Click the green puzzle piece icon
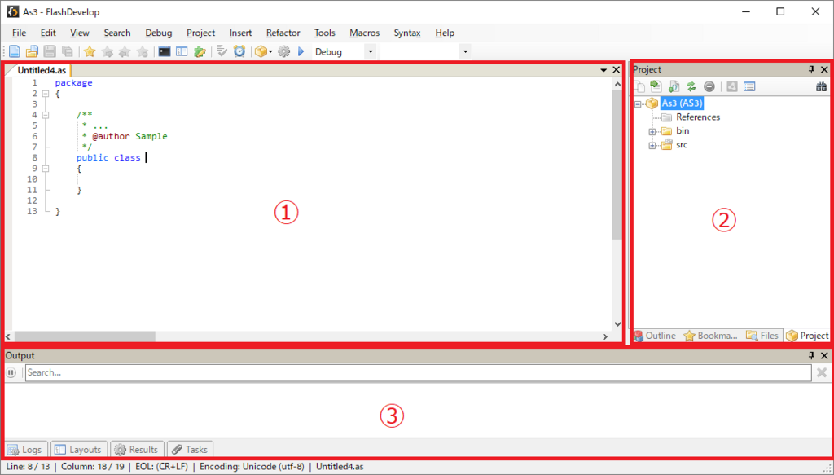The height and width of the screenshot is (475, 834). 200,51
